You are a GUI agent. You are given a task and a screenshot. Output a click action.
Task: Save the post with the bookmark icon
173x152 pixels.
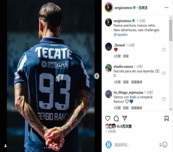pyautogui.click(x=166, y=118)
